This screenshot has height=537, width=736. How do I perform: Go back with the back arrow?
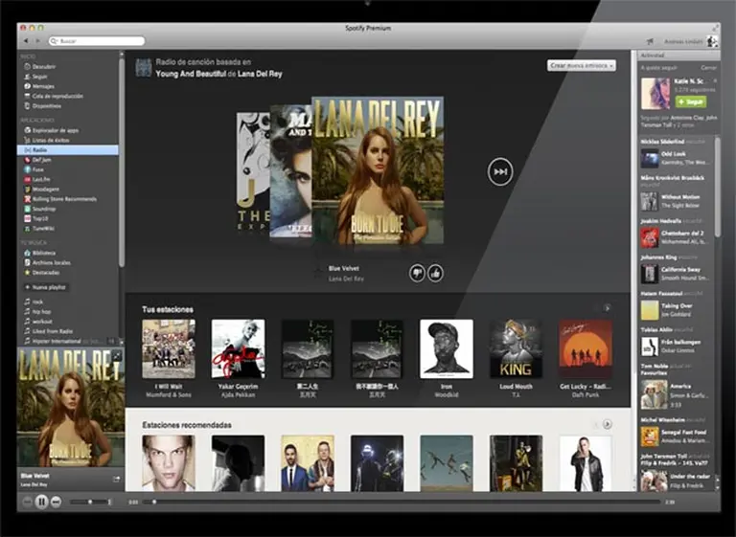coord(26,41)
